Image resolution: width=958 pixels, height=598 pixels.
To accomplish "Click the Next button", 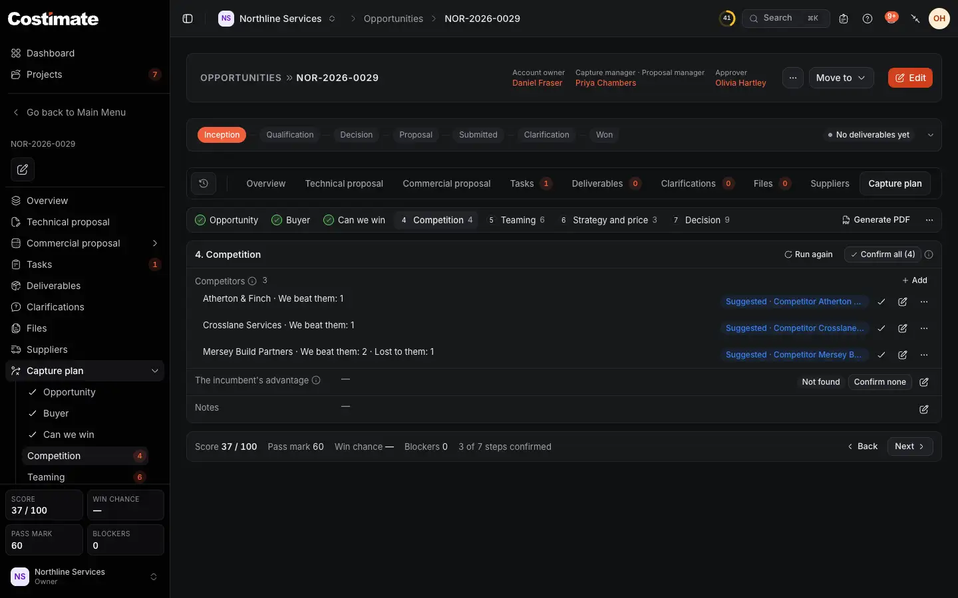I will (910, 447).
